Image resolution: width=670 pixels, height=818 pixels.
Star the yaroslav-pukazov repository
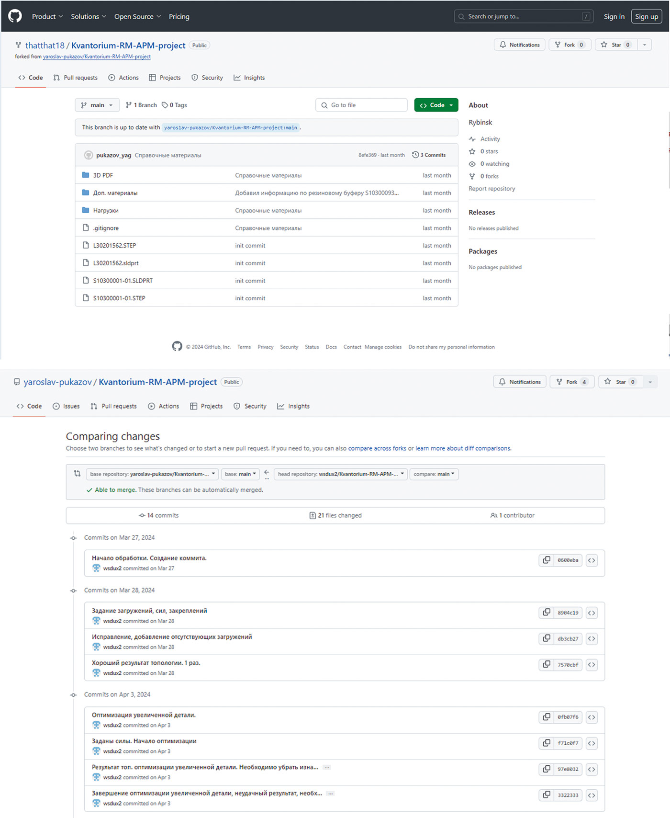[x=620, y=382]
